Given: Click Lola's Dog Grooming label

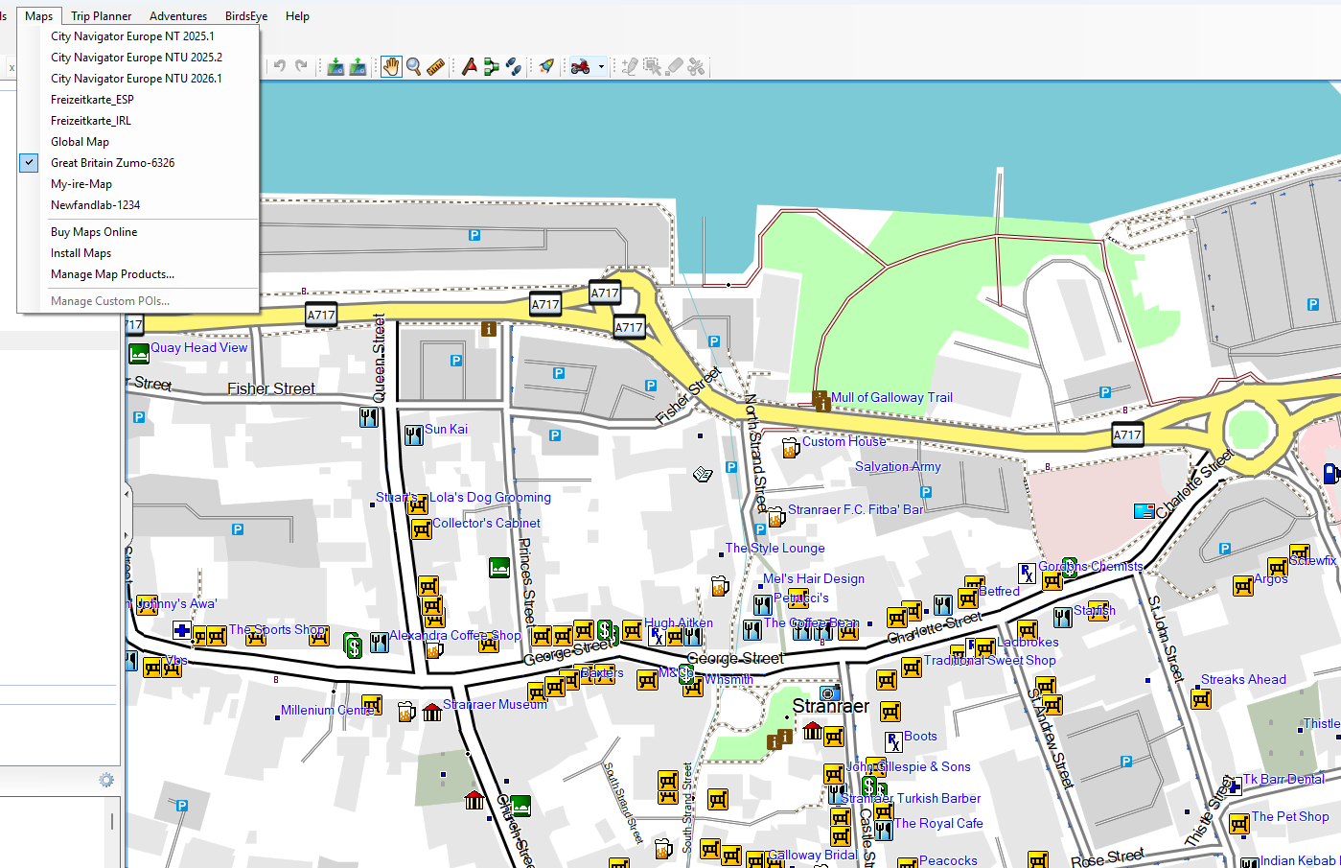Looking at the screenshot, I should pos(490,497).
